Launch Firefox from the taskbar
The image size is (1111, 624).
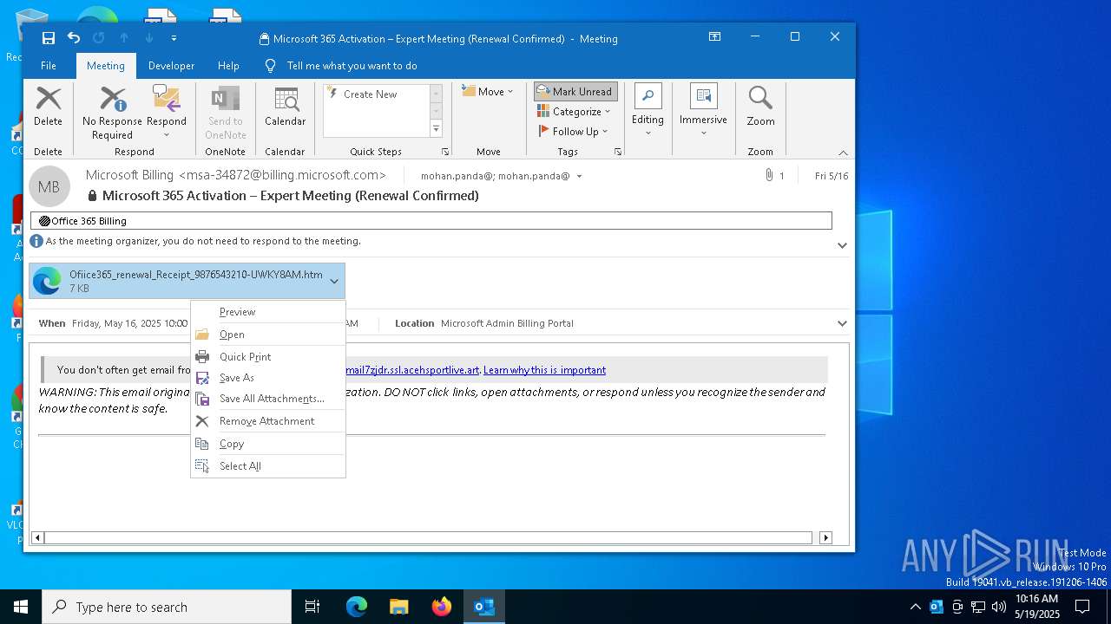(442, 607)
